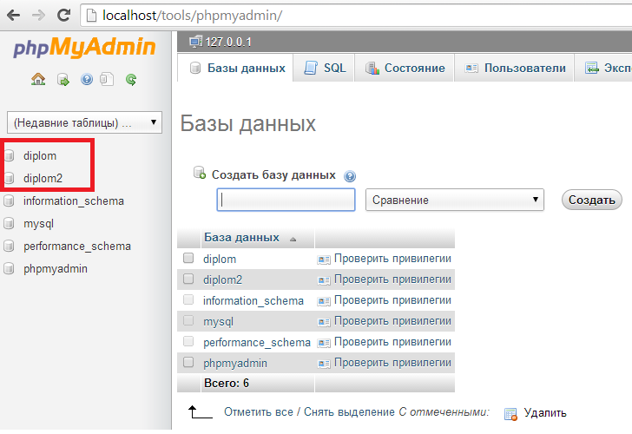
Task: Click the privileges icon in the diplom2 row
Action: tap(324, 280)
